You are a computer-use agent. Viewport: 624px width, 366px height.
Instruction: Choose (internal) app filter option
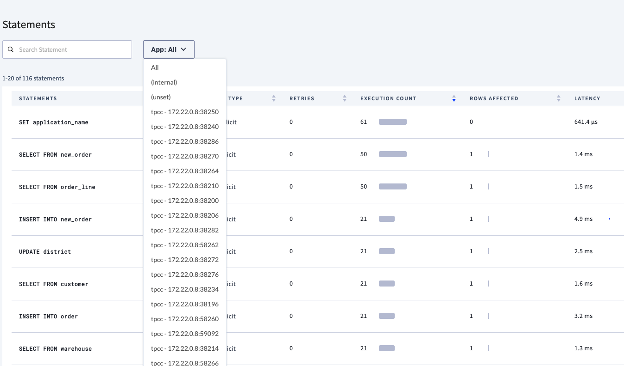[x=164, y=82]
